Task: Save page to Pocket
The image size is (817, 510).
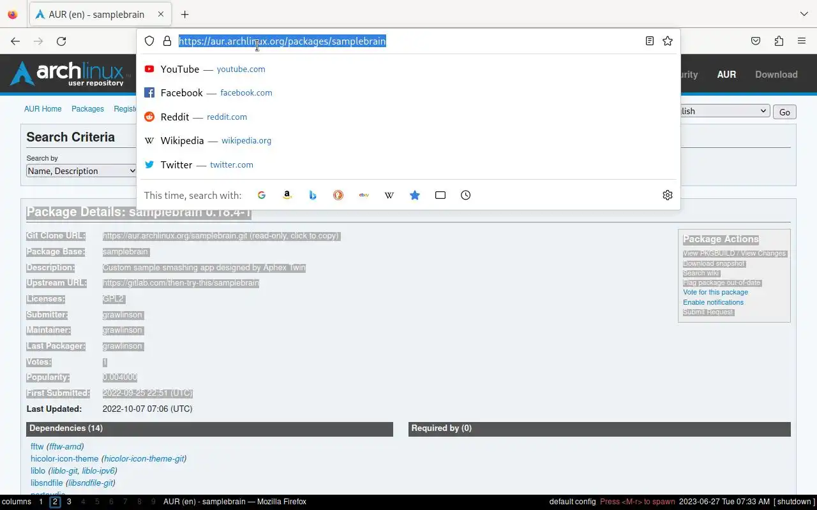Action: coord(756,41)
